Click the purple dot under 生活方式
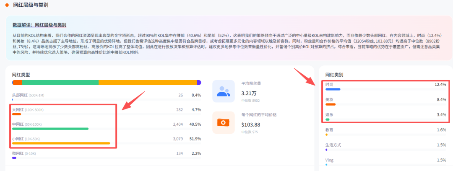453x171 pixels. pyautogui.click(x=326, y=150)
